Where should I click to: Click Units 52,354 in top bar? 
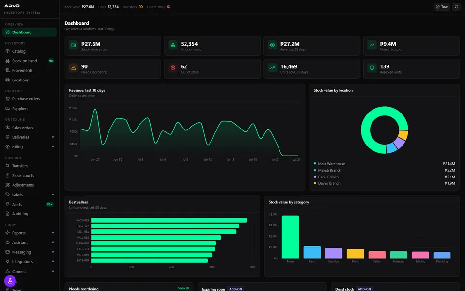108,7
